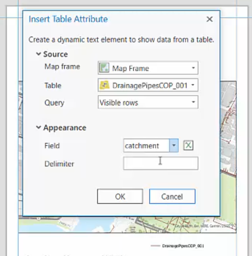Viewport: 252px width, 256px height.
Task: Open the Map frame dropdown
Action: click(148, 68)
